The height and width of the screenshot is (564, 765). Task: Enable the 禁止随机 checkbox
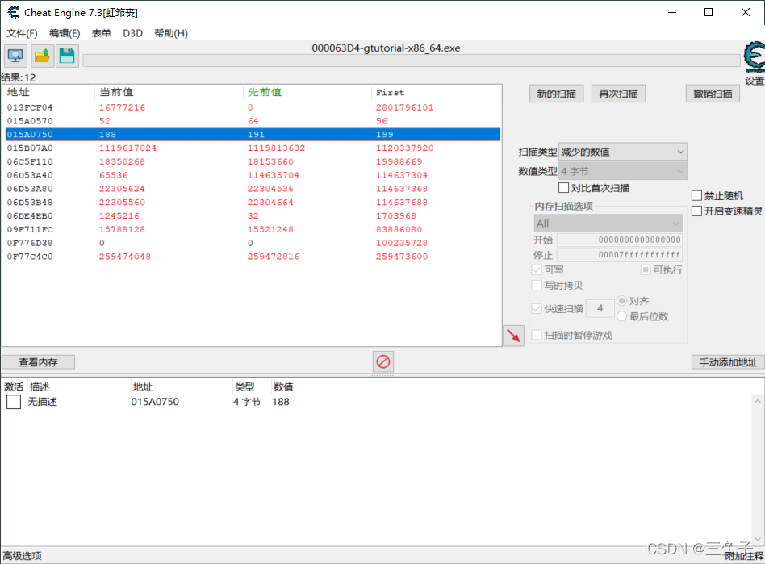tap(696, 195)
